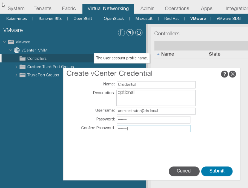Switch to the Fabric tab
Image resolution: width=248 pixels, height=188 pixels.
[x=69, y=8]
